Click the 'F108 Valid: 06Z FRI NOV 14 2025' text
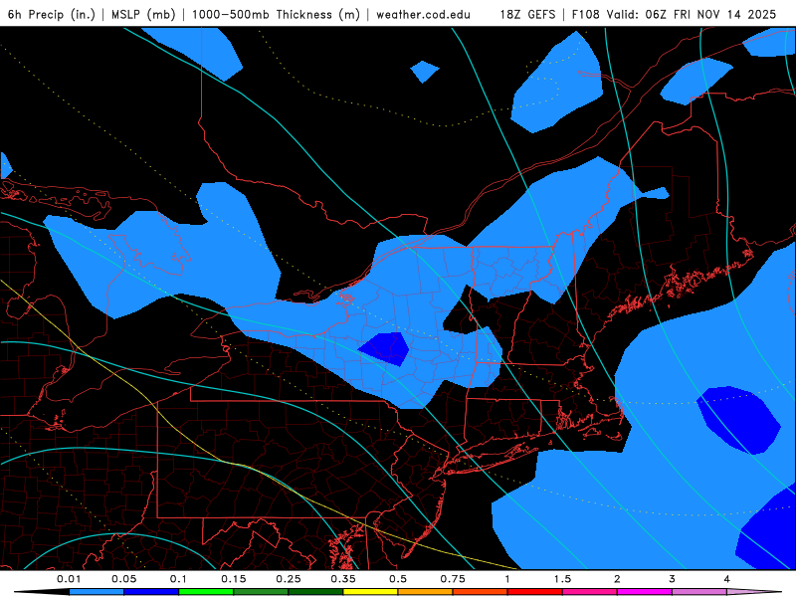Viewport: 796px width, 597px height. coord(674,14)
